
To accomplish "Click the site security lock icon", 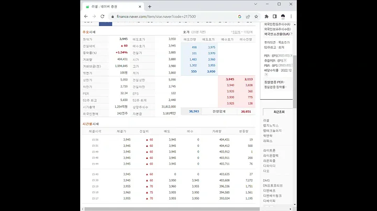I will (112, 17).
